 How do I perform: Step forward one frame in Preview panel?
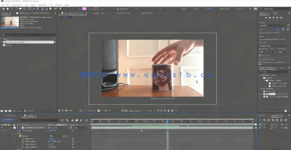[x=278, y=18]
